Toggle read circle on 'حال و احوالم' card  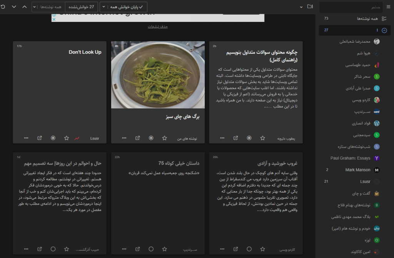point(53,249)
